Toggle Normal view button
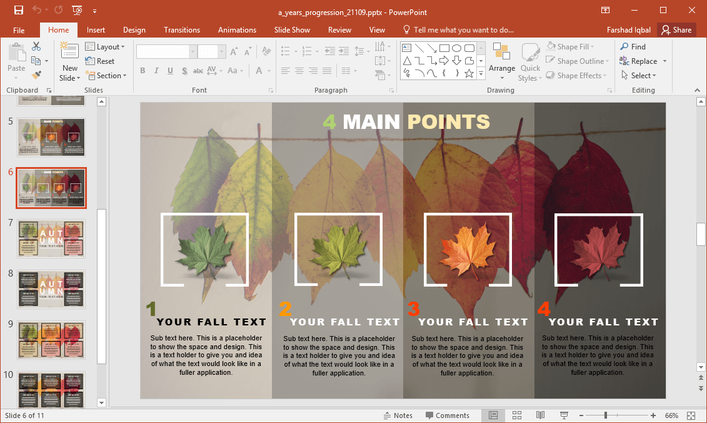This screenshot has width=707, height=423. point(493,415)
